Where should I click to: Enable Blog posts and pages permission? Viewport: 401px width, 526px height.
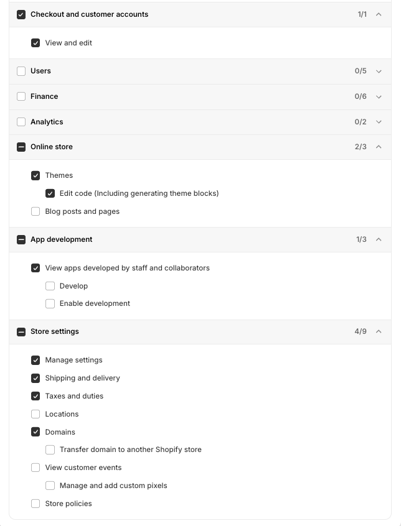35,211
